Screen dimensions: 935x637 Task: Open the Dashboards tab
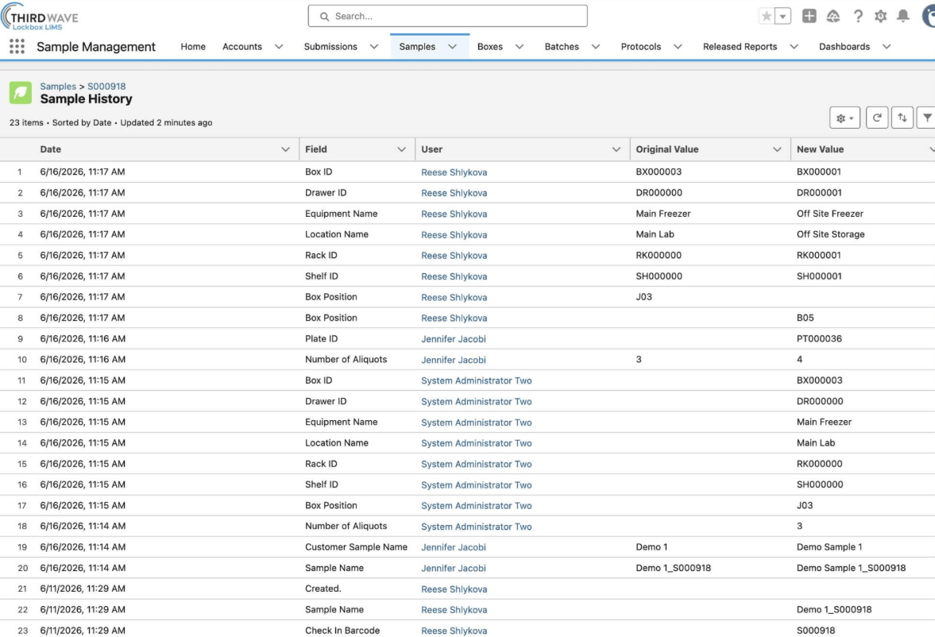click(x=844, y=47)
